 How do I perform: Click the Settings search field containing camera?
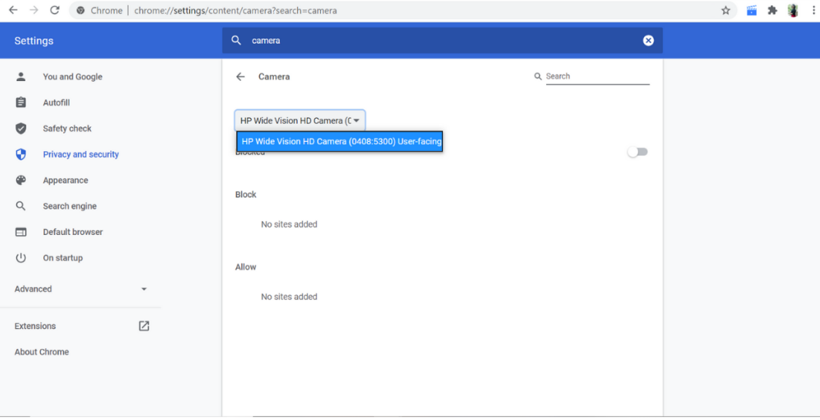tap(443, 40)
